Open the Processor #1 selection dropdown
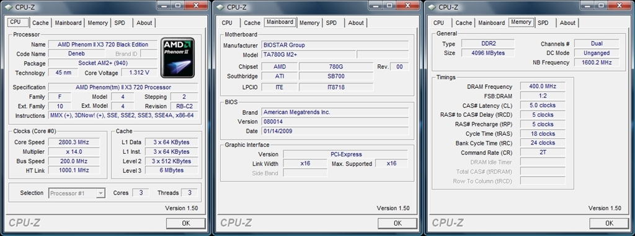Image resolution: width=635 pixels, height=236 pixels. pos(77,193)
